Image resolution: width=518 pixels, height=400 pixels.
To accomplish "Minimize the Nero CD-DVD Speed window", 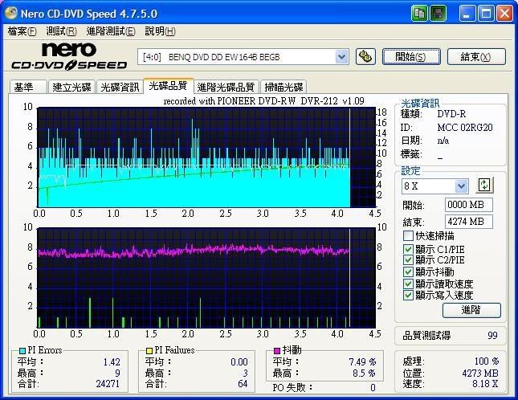I will pos(467,14).
